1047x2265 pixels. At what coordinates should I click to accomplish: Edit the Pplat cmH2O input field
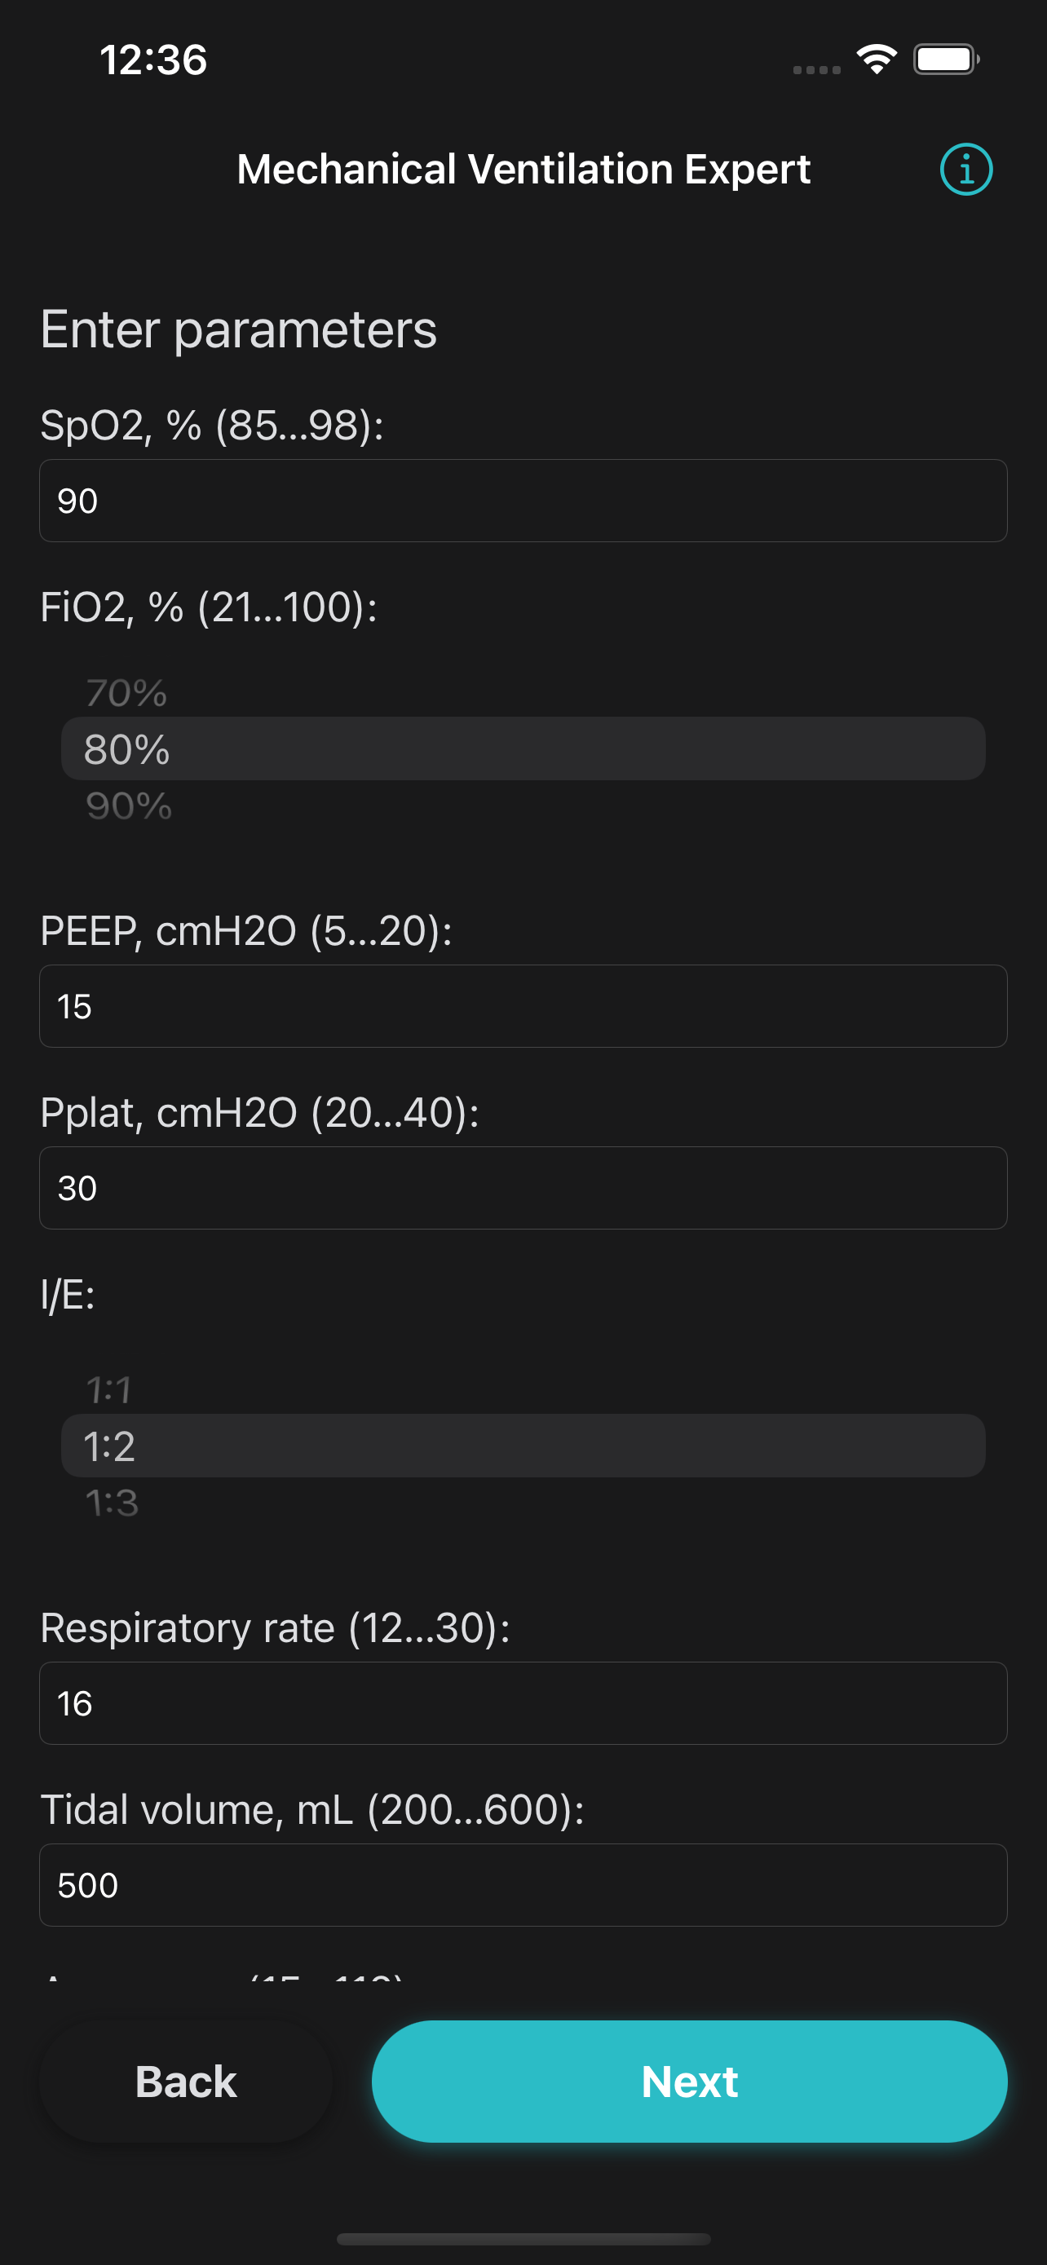(523, 1189)
